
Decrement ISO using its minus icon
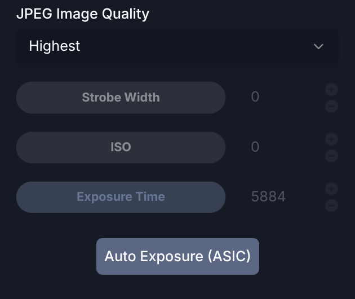(x=331, y=156)
